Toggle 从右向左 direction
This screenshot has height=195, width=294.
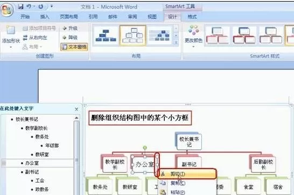point(35,38)
